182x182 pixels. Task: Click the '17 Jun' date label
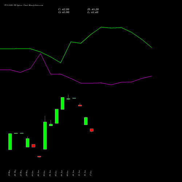click(91, 173)
